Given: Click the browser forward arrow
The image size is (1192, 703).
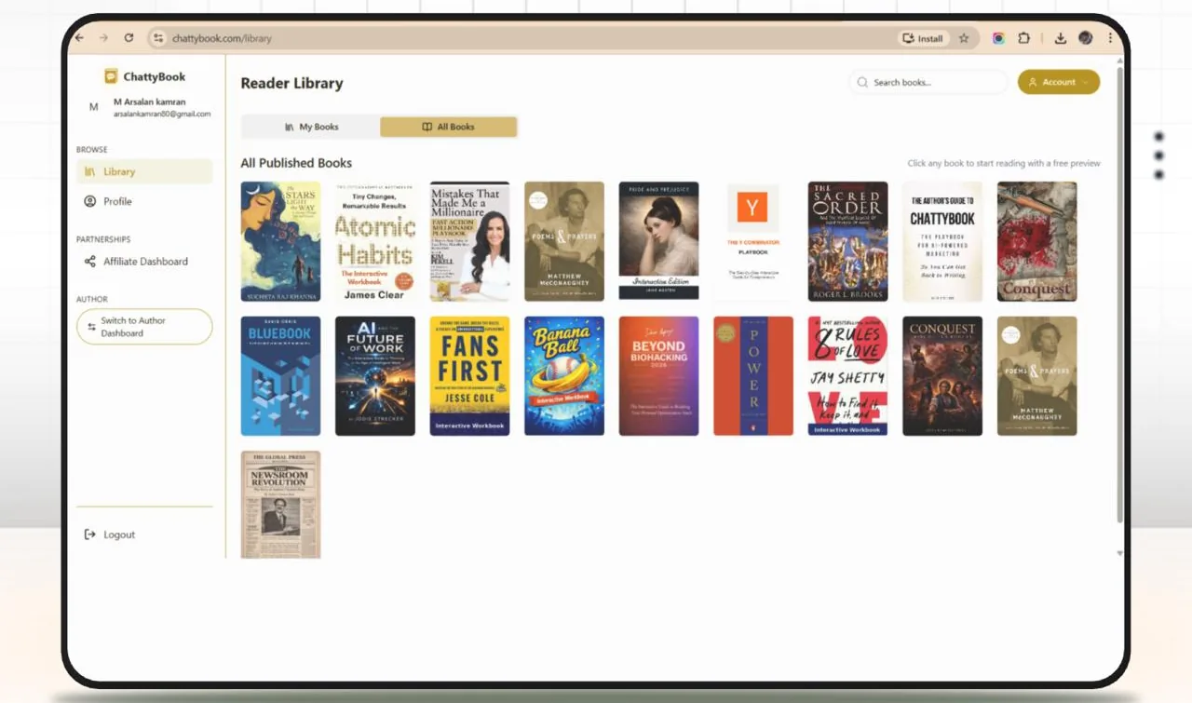Looking at the screenshot, I should click(x=103, y=38).
